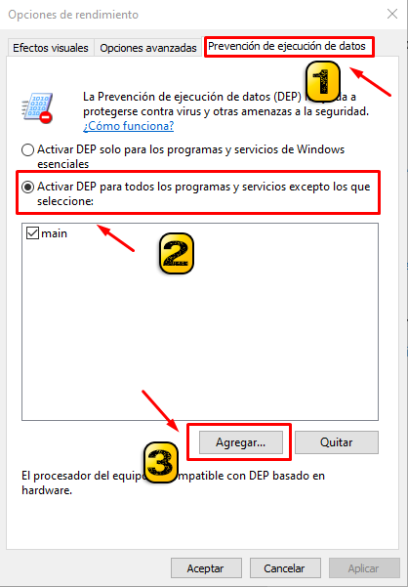The image size is (408, 587).
Task: Click the Agregar... button
Action: tap(241, 442)
